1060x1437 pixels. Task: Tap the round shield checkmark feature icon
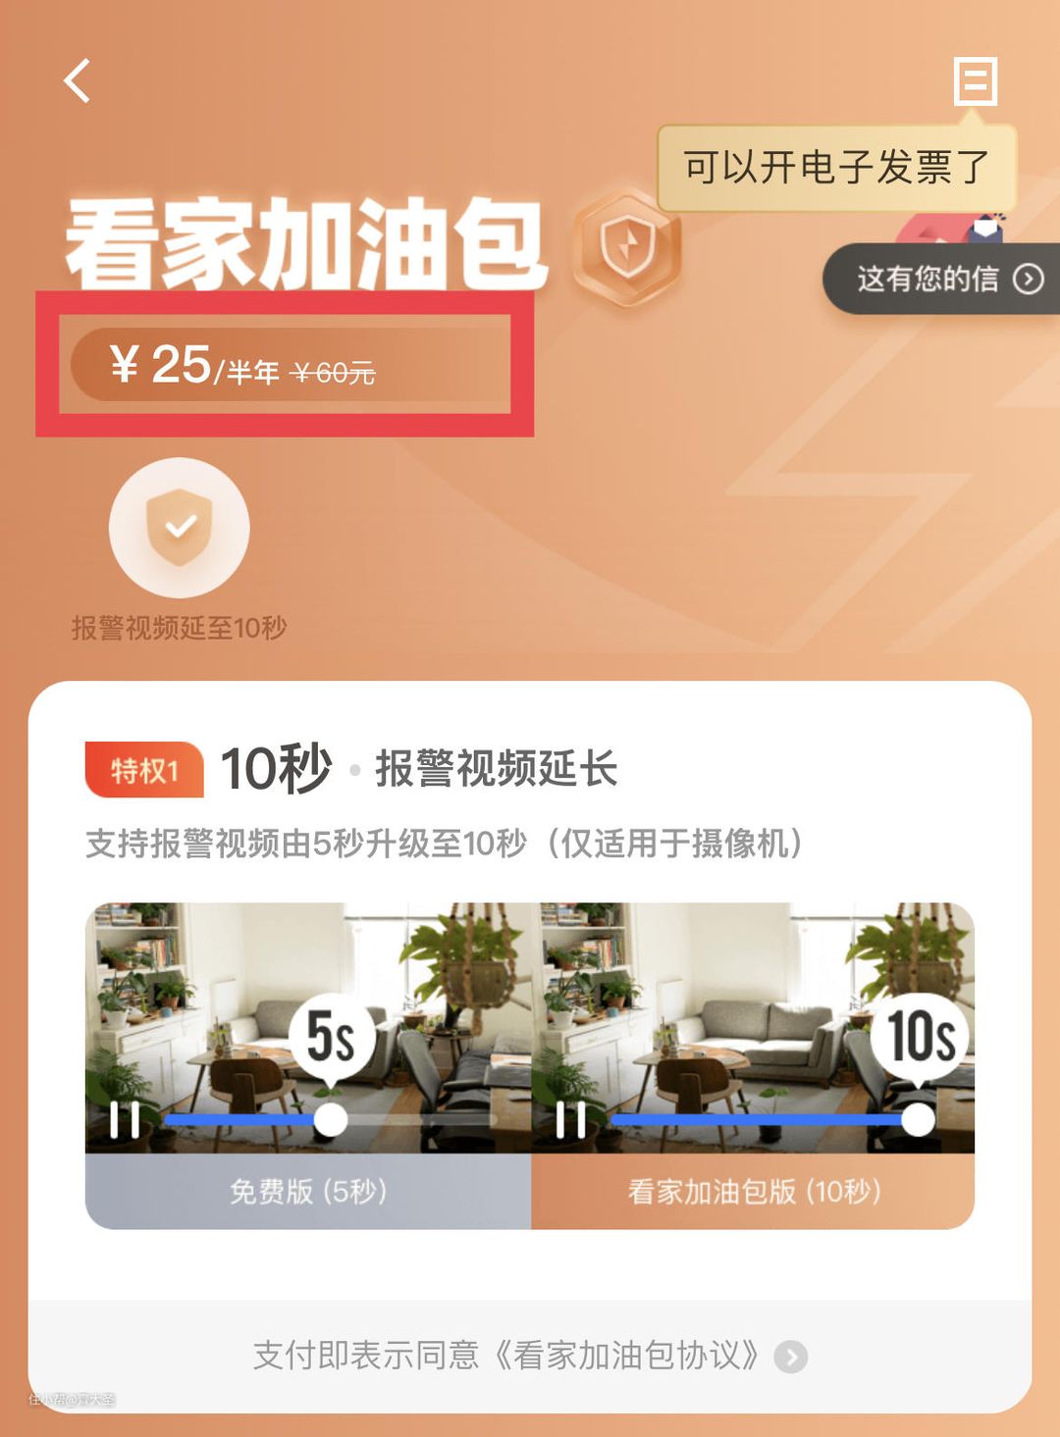click(x=180, y=528)
